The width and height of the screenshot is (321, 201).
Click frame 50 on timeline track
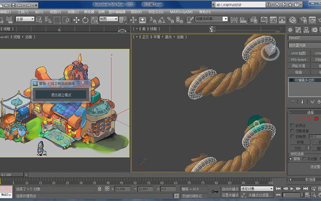click(135, 179)
